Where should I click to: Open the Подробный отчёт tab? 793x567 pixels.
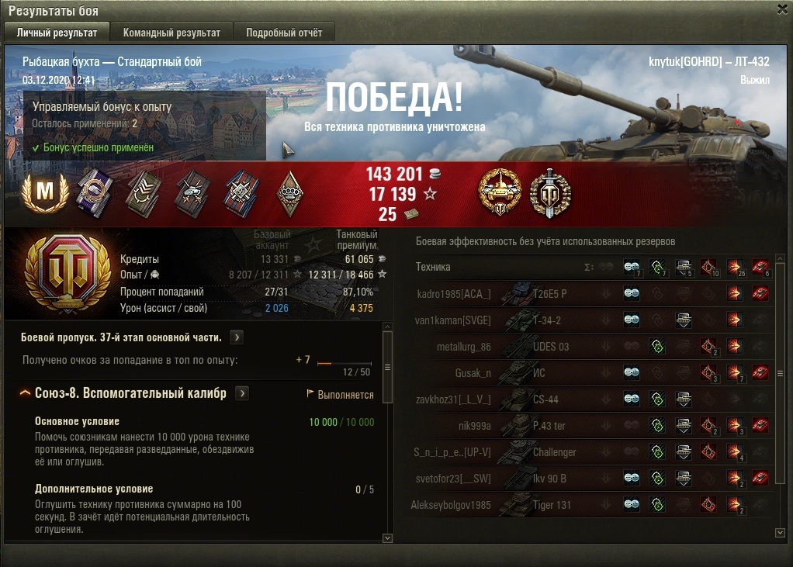tap(284, 33)
